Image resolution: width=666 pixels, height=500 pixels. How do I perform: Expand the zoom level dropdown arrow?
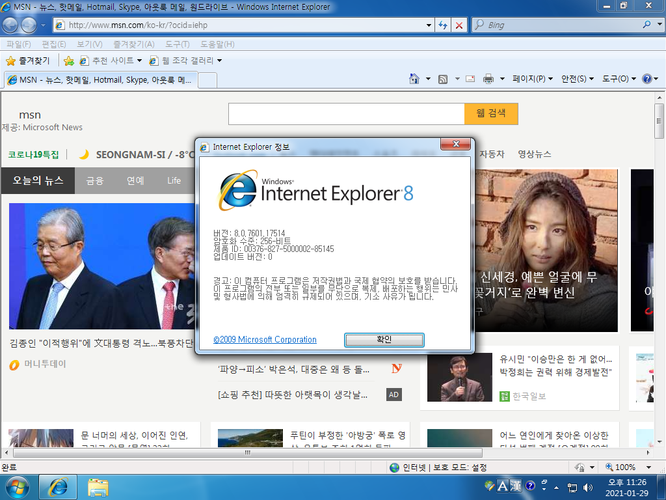coord(648,467)
